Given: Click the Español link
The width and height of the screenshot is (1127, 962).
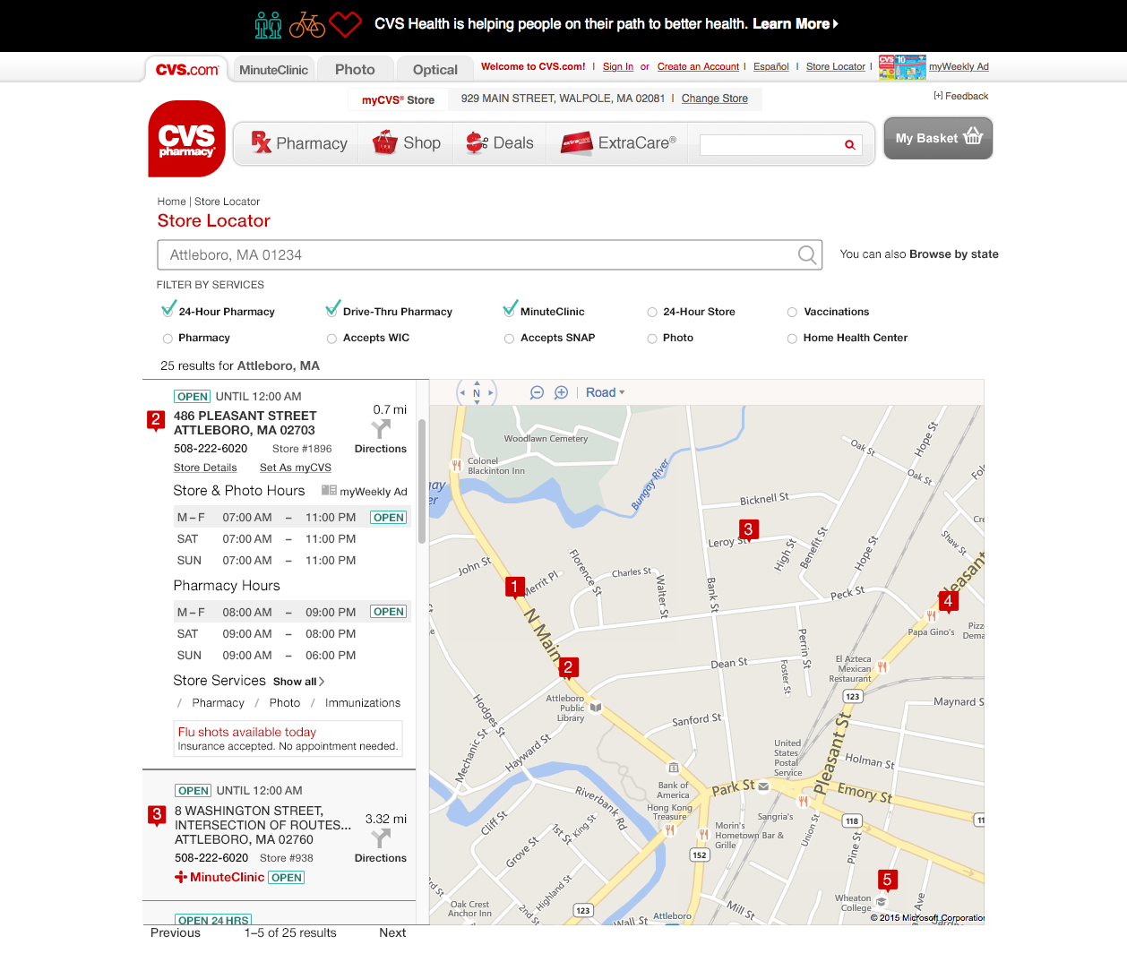Looking at the screenshot, I should 771,67.
